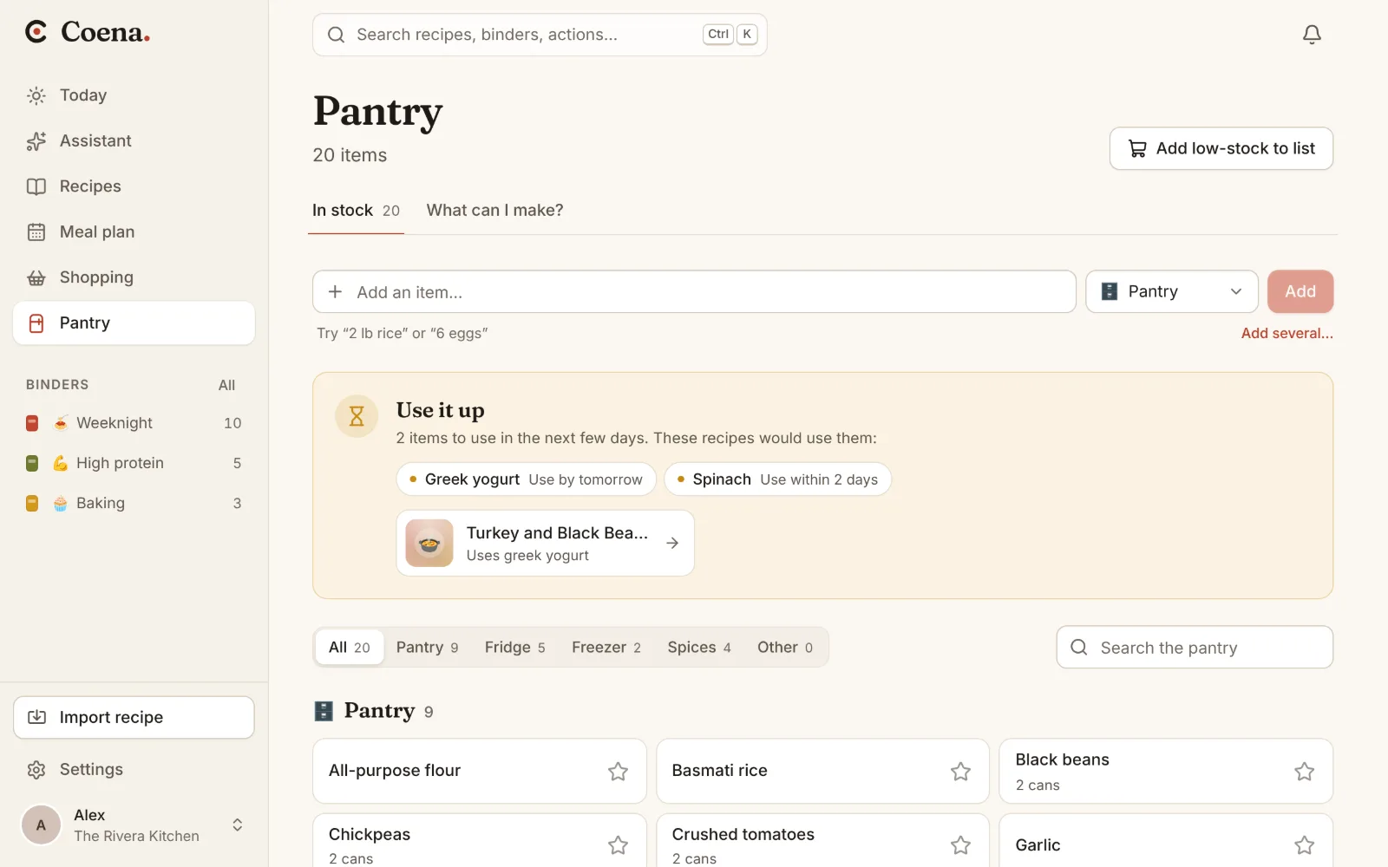Image resolution: width=1388 pixels, height=867 pixels.
Task: Open the Baking binder
Action: click(134, 503)
